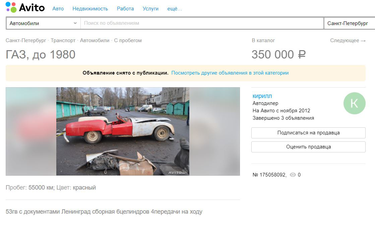Click Посмотреть другие объявления в этой категории
The width and height of the screenshot is (375, 229).
230,73
